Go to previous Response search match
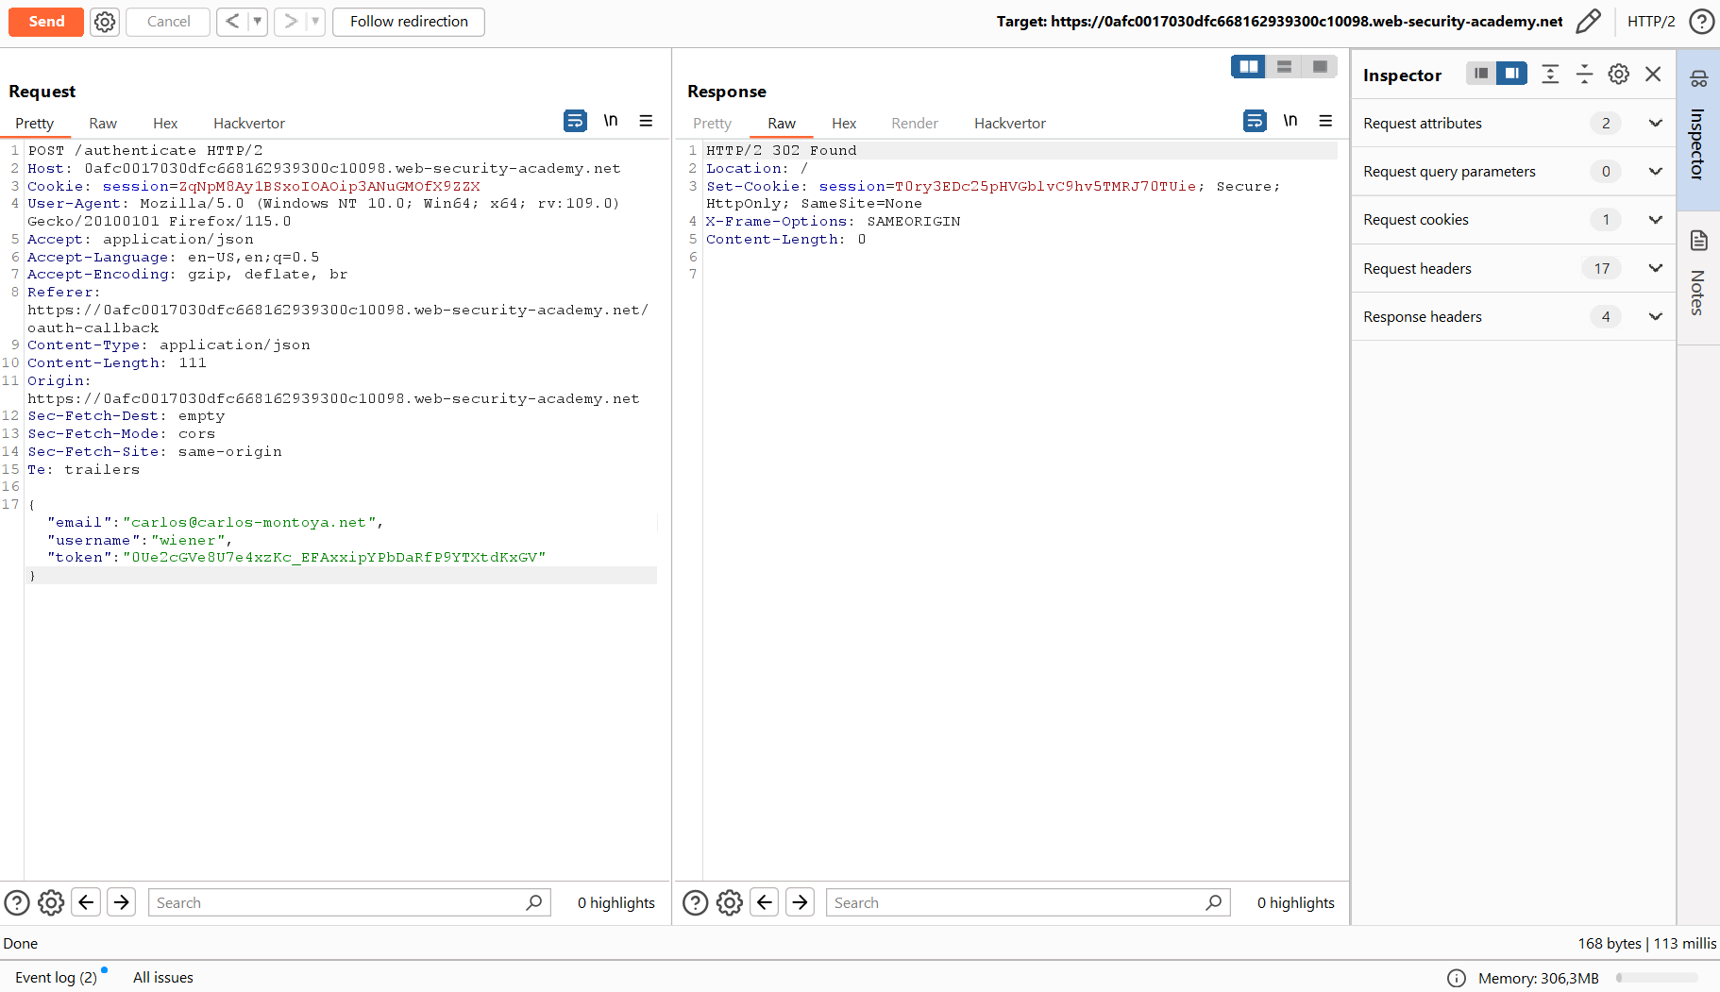The height and width of the screenshot is (992, 1720). (x=765, y=903)
